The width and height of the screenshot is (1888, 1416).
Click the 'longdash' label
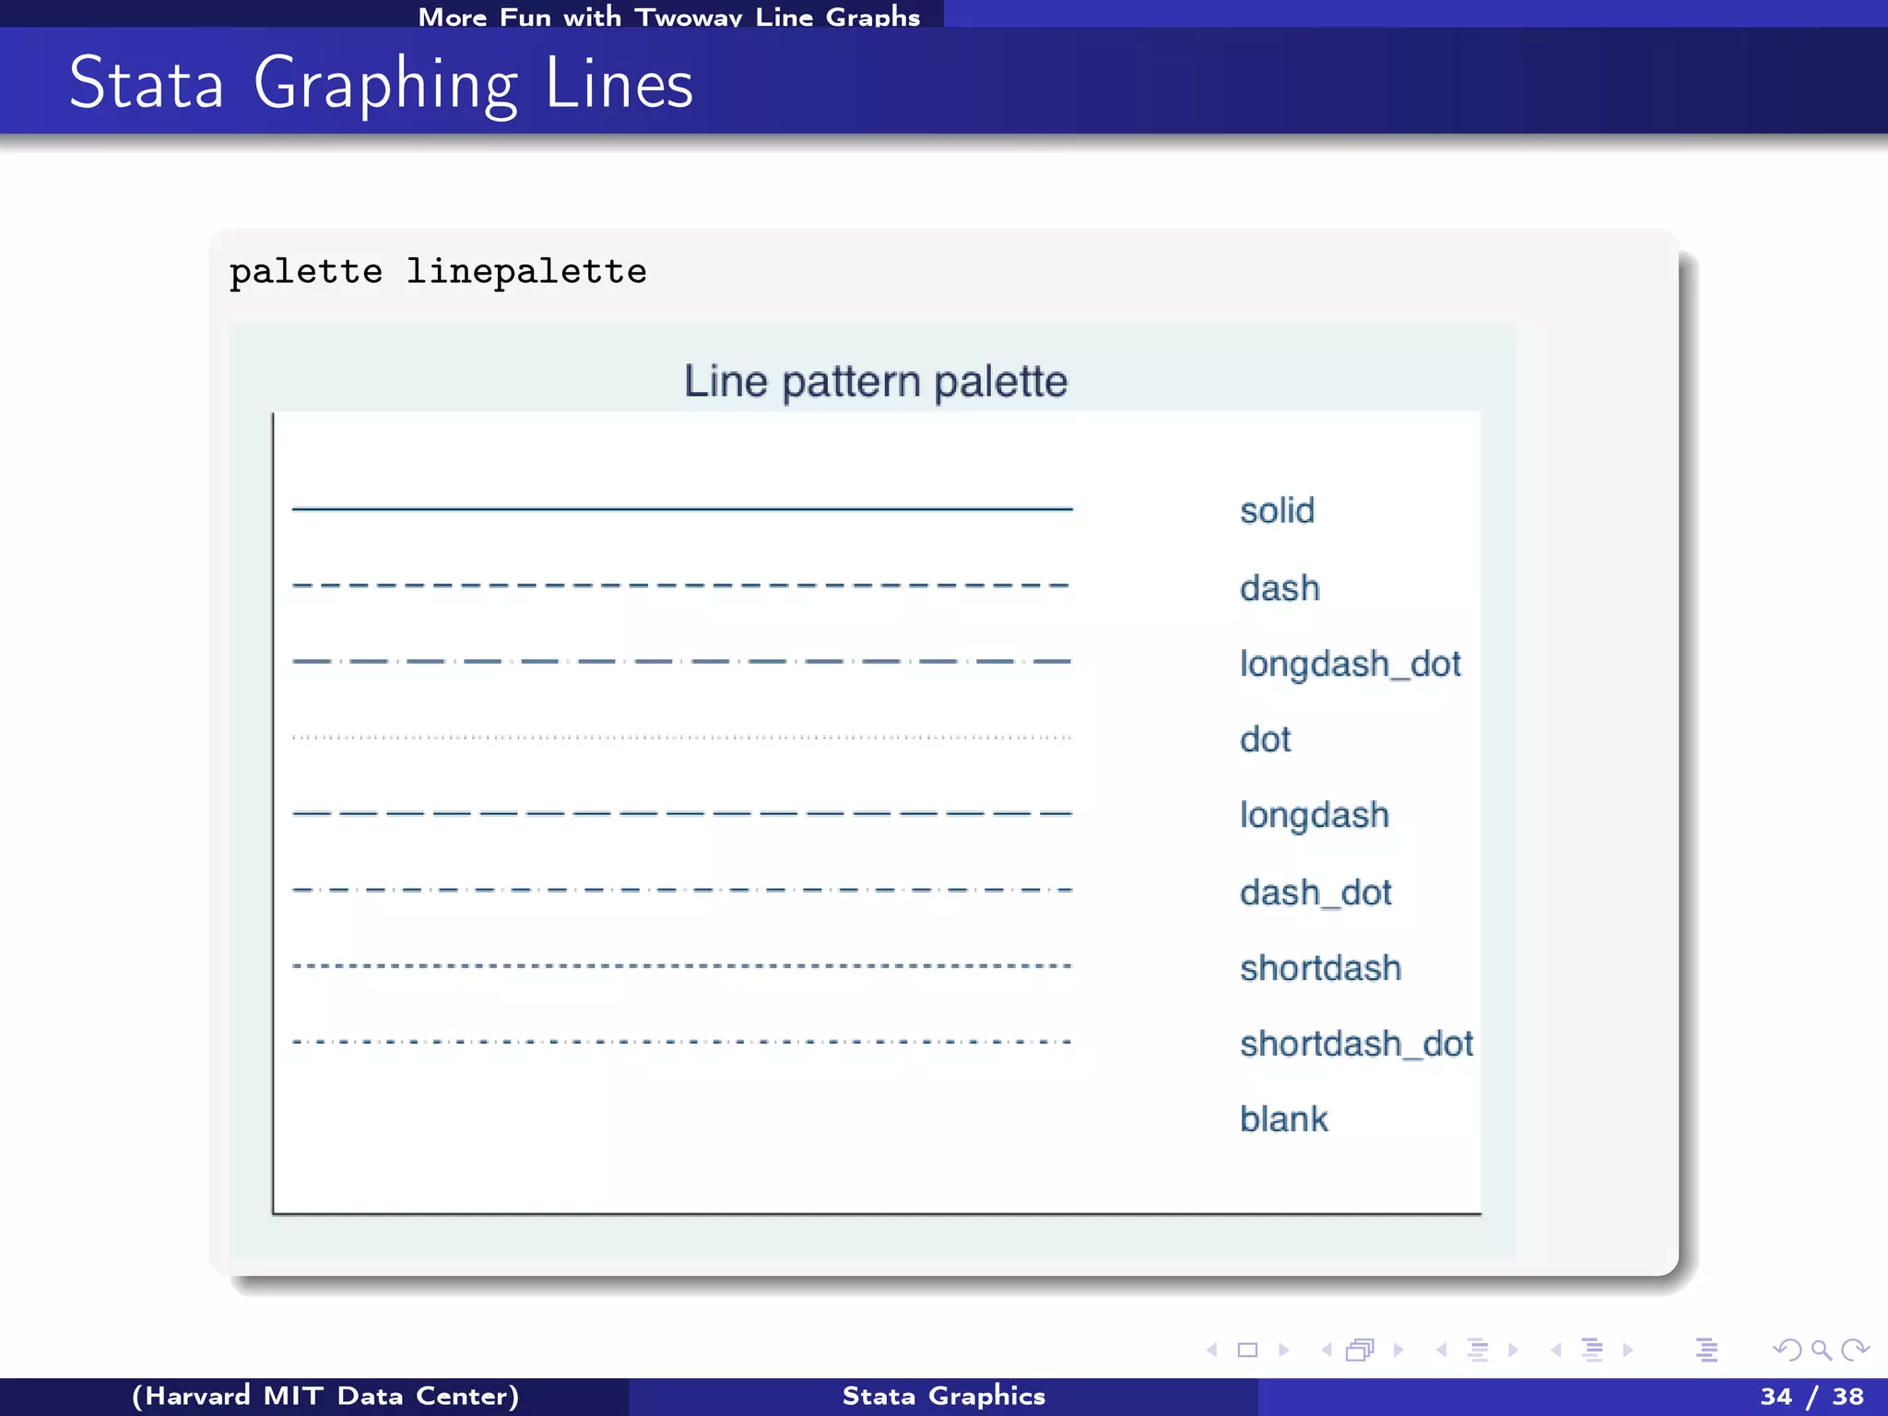(1314, 816)
